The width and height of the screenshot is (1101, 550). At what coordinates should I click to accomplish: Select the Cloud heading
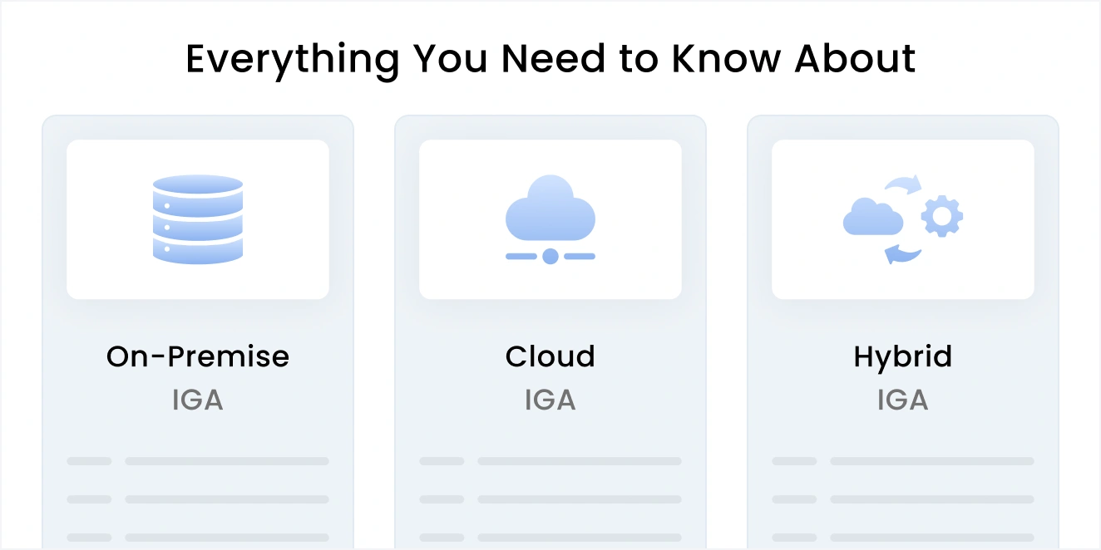pyautogui.click(x=550, y=356)
